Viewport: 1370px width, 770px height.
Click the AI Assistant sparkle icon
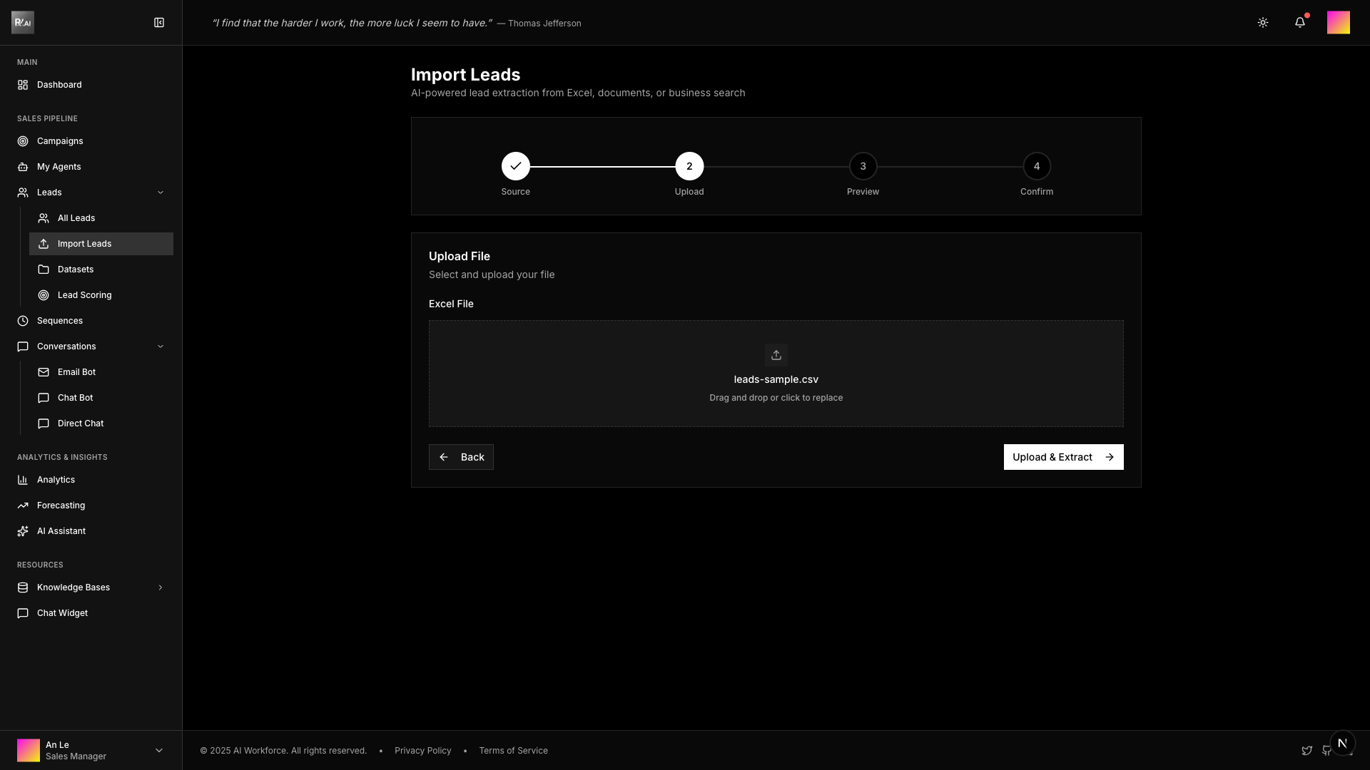(x=23, y=531)
